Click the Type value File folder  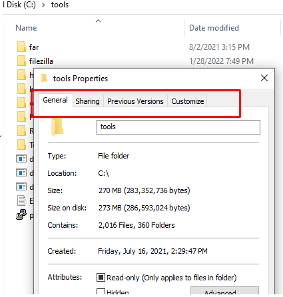113,156
